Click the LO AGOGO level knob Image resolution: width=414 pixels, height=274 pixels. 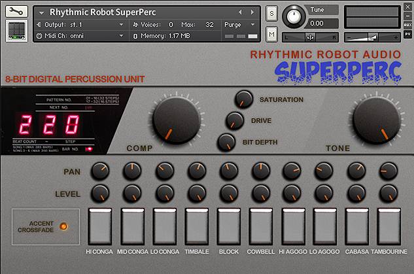[324, 194]
